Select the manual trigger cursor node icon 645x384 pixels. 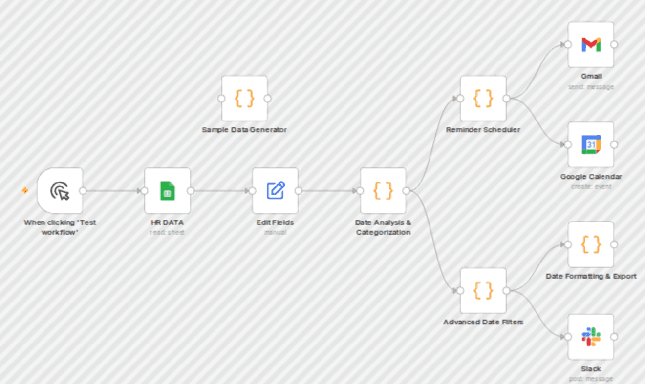pyautogui.click(x=60, y=191)
